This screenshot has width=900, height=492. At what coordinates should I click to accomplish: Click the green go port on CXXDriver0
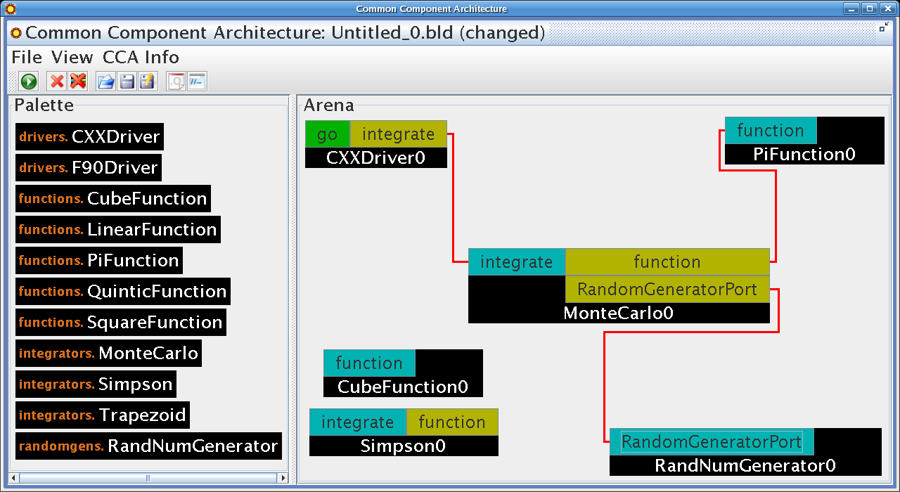click(x=328, y=134)
